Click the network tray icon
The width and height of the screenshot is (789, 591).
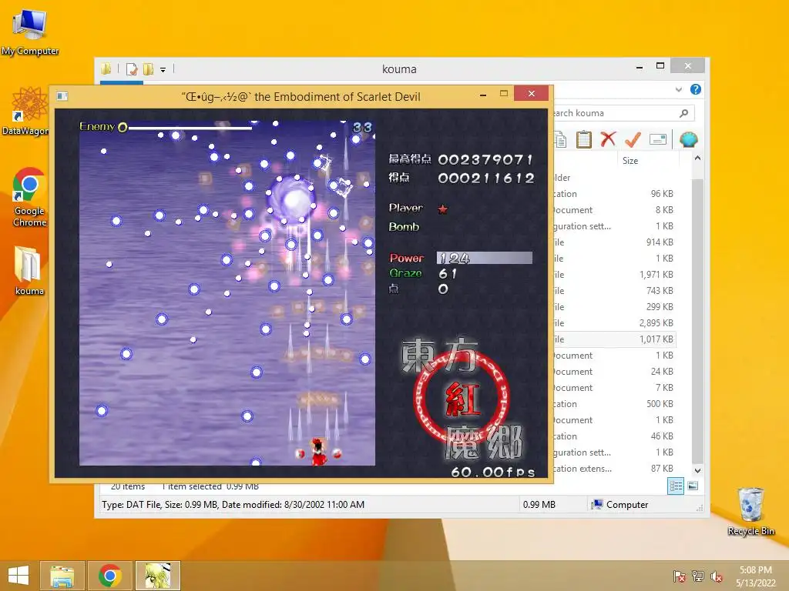click(x=698, y=576)
